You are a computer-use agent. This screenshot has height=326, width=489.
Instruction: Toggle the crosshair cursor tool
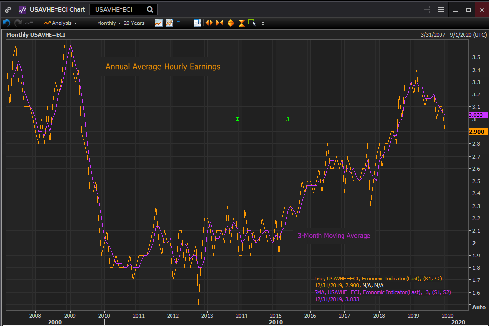tap(180, 23)
